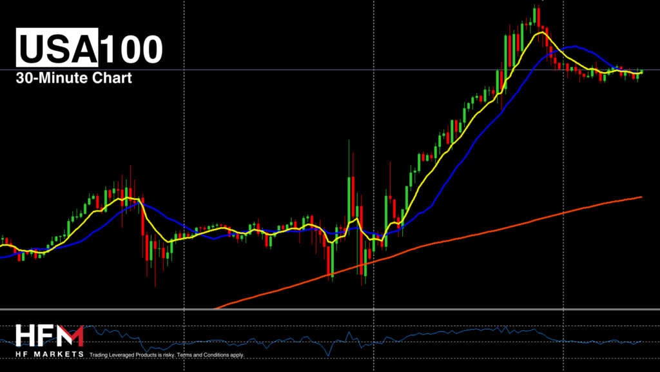Select the last candle at the right edge
The height and width of the screenshot is (372, 660).
(641, 72)
